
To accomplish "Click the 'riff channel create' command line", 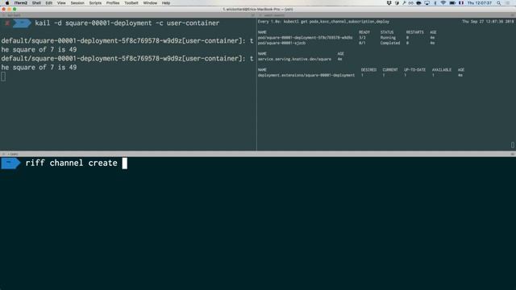I will (72, 163).
